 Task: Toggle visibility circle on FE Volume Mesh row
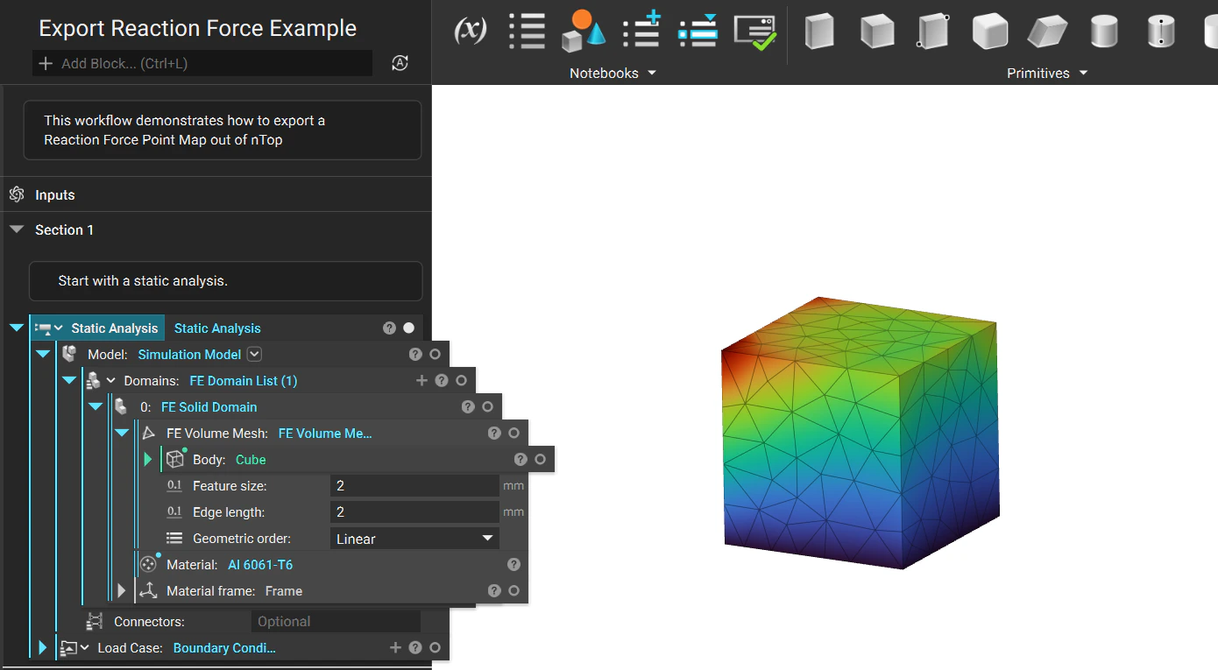513,433
